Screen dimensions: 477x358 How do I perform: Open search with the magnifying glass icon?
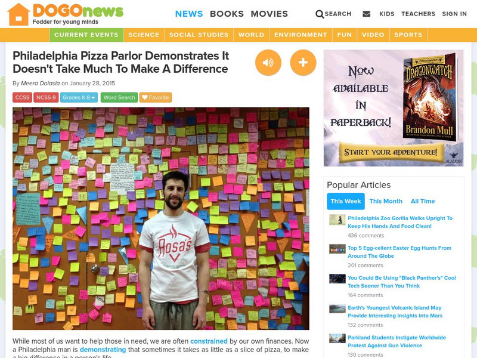point(320,14)
